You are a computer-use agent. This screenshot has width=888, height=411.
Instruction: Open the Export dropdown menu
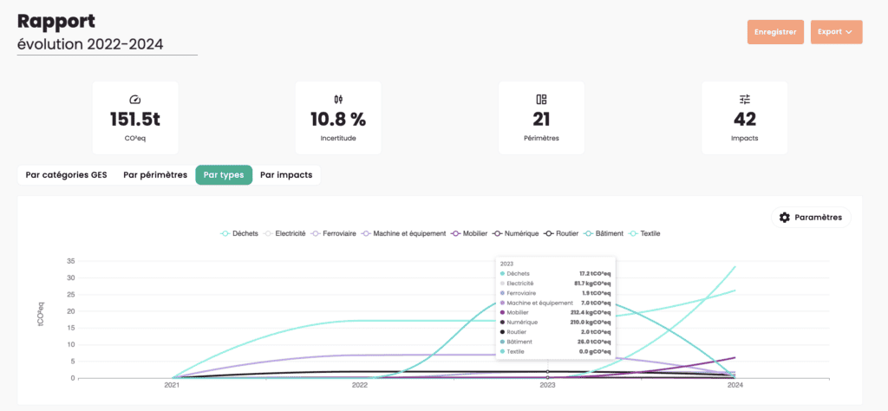pos(836,32)
